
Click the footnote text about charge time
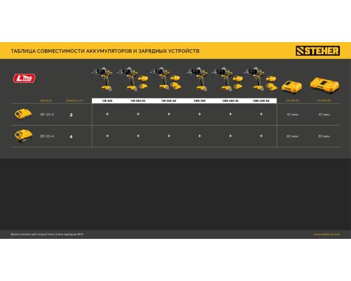tap(47, 234)
